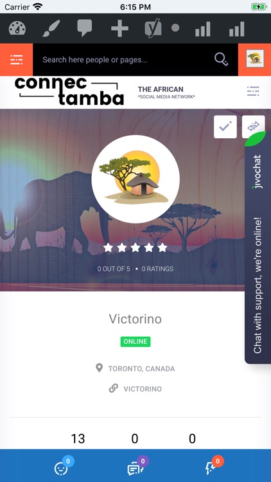Click the paintbrush customize icon
The image size is (271, 482).
click(51, 28)
